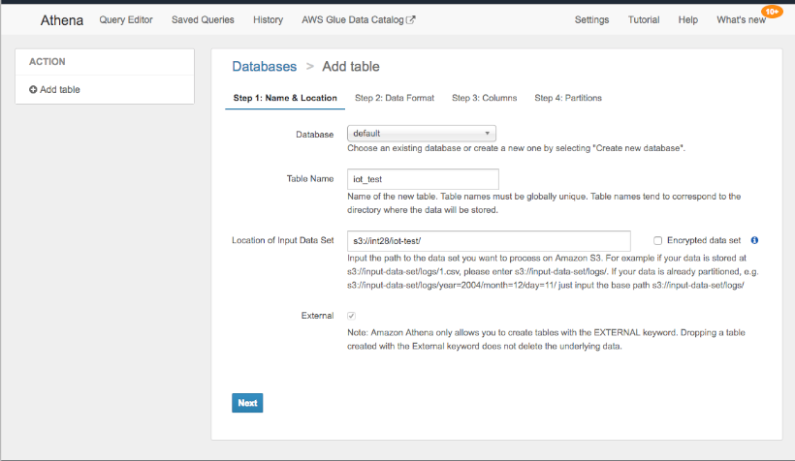Click the Add table breadcrumb title

tap(351, 67)
